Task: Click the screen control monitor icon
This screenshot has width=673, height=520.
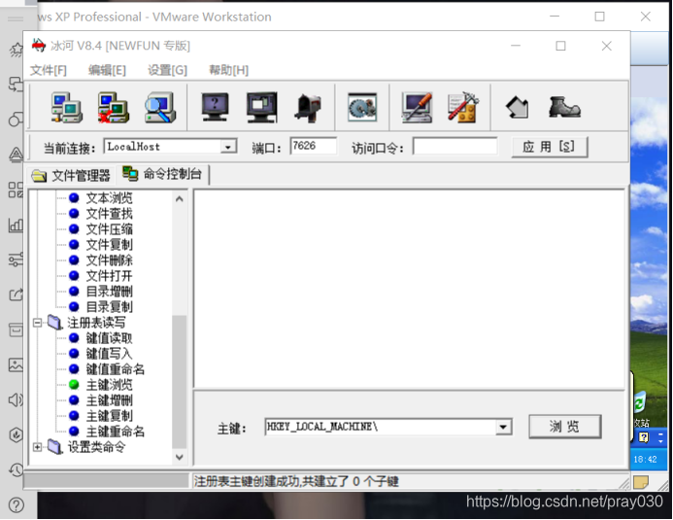Action: [262, 107]
